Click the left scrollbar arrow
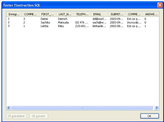 pyautogui.click(x=9, y=108)
